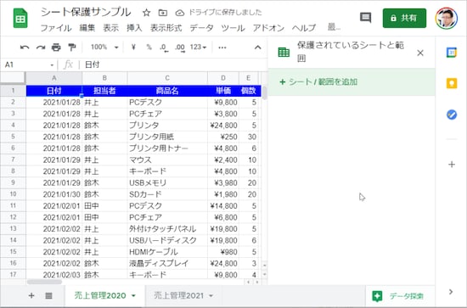The width and height of the screenshot is (467, 308).
Task: Star the document シート保護サンプル
Action: [x=146, y=13]
